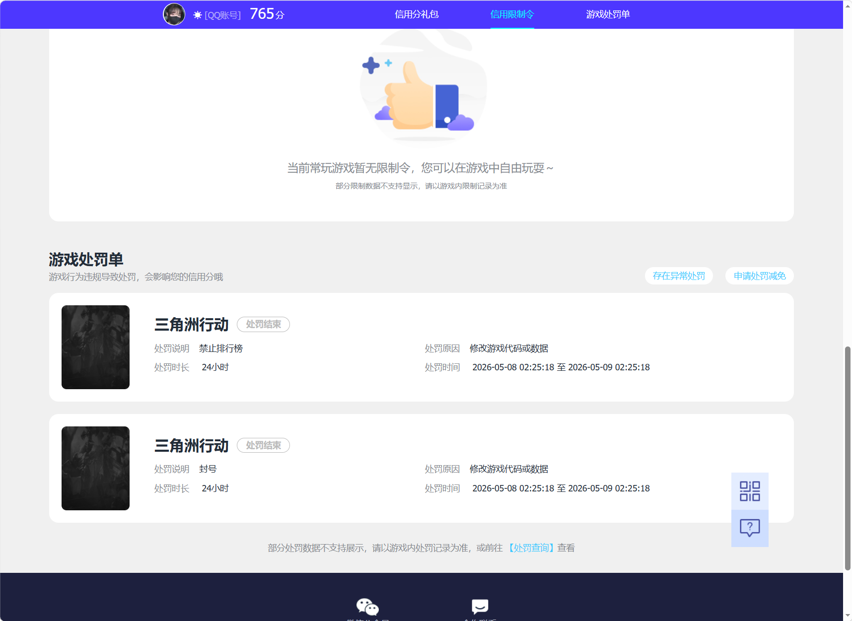Click game thumbnail of 封号 penalty card
The image size is (852, 621).
(95, 468)
